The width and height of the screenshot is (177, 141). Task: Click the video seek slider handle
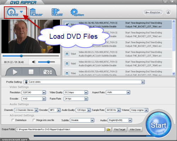pos(21,56)
